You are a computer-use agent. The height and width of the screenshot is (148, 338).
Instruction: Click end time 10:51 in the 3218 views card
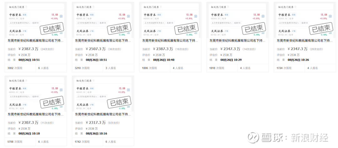click(x=96, y=60)
